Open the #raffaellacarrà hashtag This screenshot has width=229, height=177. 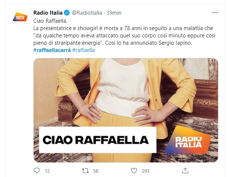click(52, 50)
